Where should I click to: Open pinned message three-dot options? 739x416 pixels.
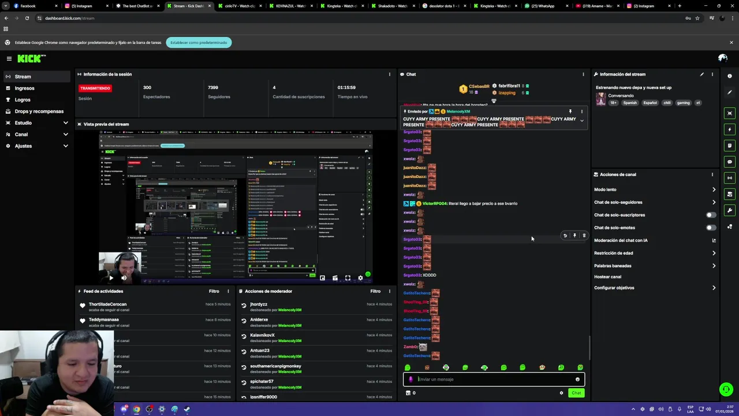click(581, 112)
